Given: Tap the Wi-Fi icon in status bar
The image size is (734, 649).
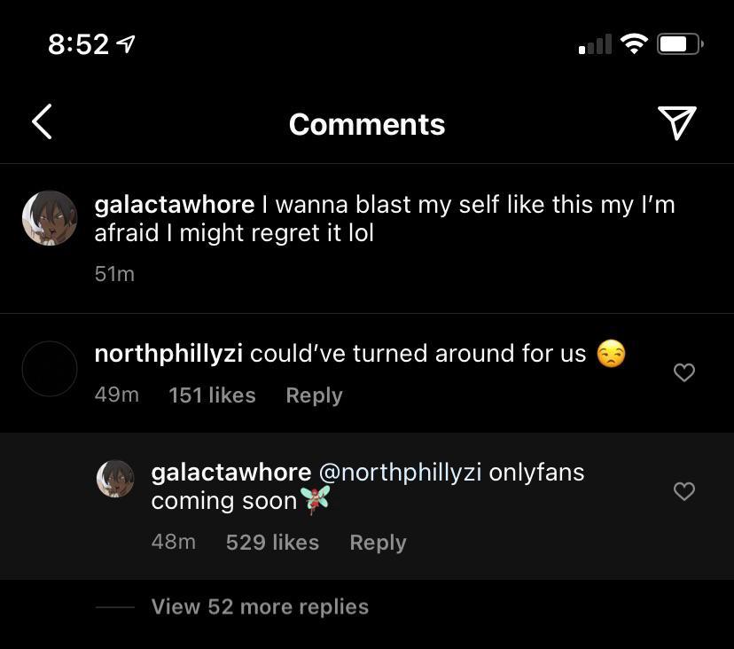Looking at the screenshot, I should coord(634,43).
